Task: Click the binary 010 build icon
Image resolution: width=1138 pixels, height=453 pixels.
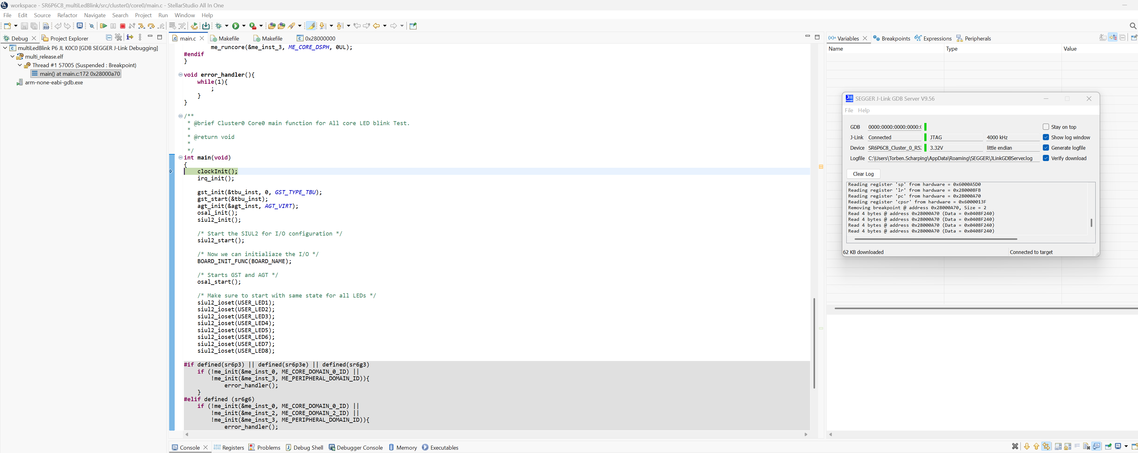Action: tap(46, 26)
